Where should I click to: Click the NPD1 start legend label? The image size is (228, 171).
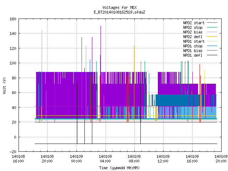coord(194,41)
